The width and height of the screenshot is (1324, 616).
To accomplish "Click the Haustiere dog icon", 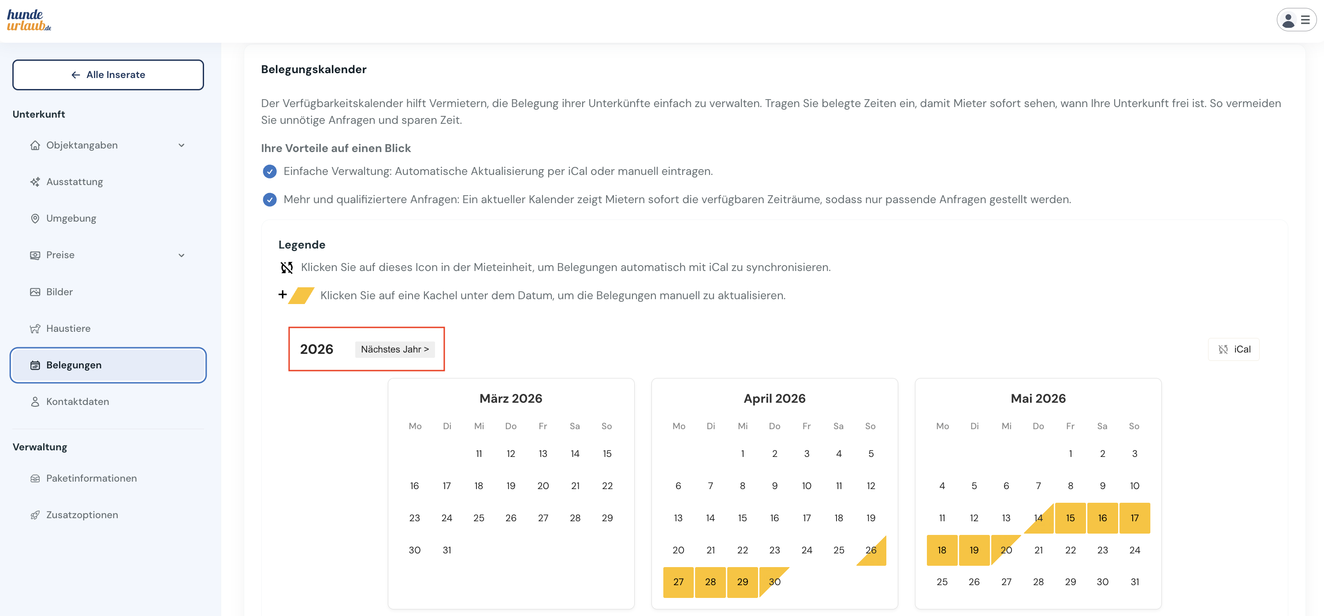I will coord(35,328).
